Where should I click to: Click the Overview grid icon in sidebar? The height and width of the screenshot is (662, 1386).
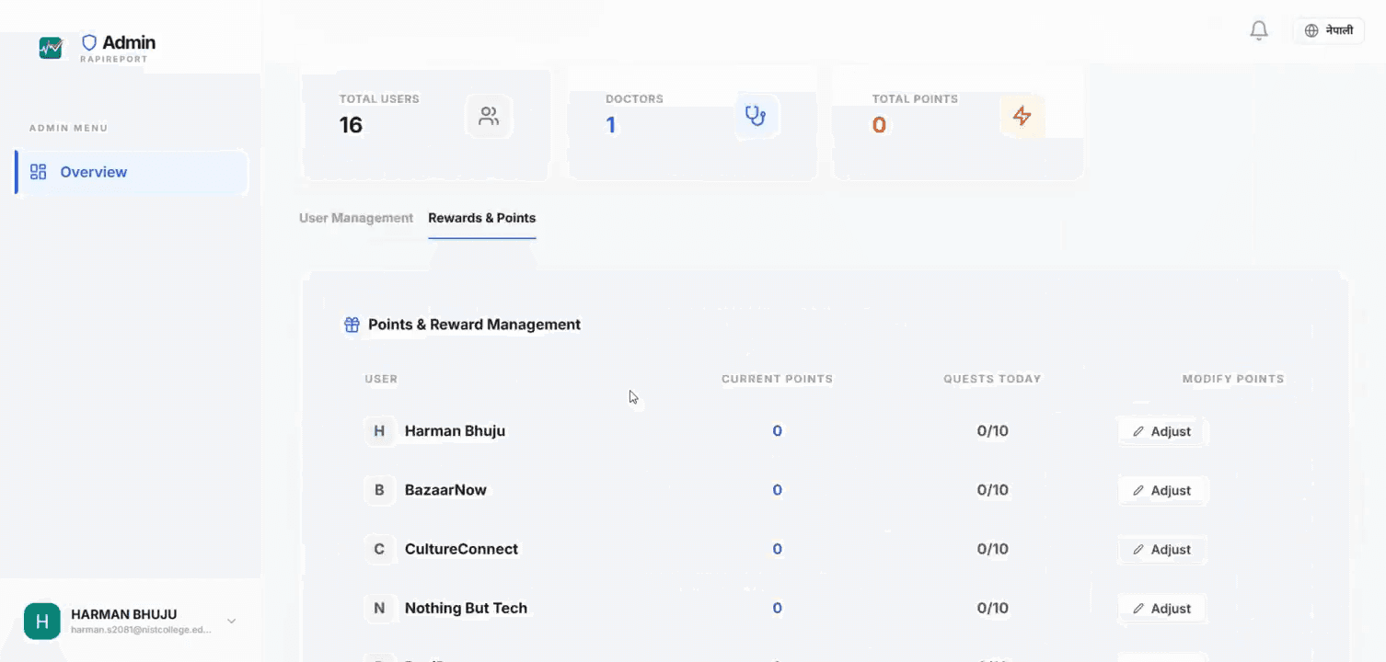point(38,172)
